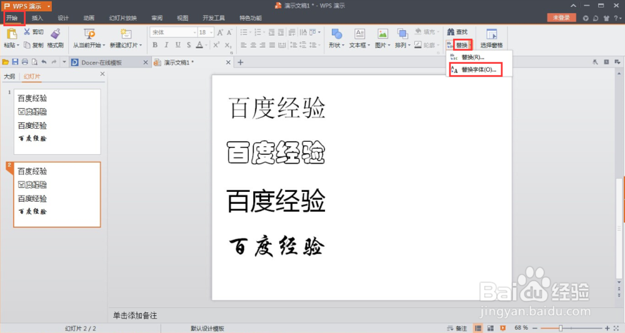This screenshot has width=625, height=333.
Task: Click the zoom slider handle
Action: tap(561, 328)
